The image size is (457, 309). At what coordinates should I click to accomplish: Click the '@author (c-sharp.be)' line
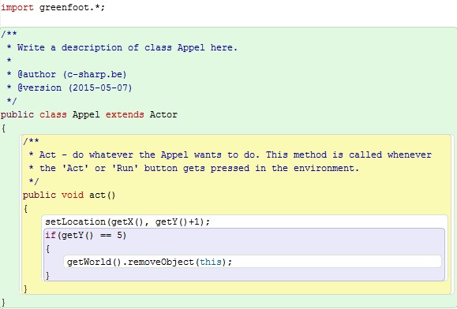pos(72,74)
